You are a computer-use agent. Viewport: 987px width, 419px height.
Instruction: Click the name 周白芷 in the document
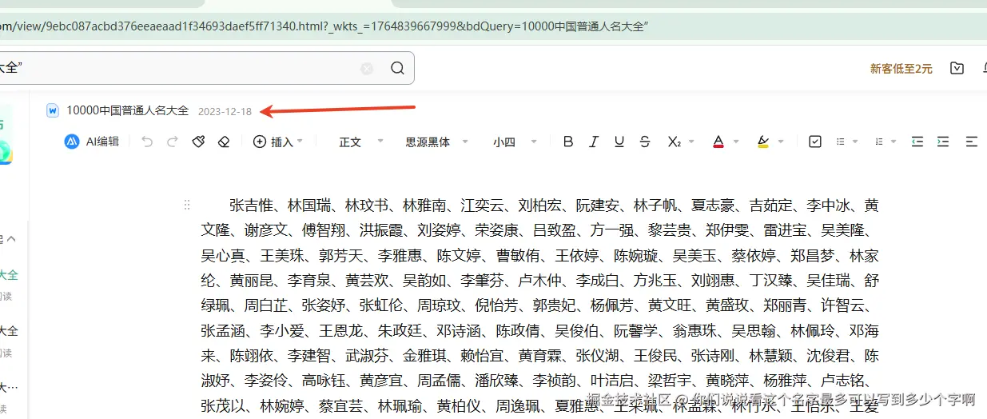(x=265, y=306)
